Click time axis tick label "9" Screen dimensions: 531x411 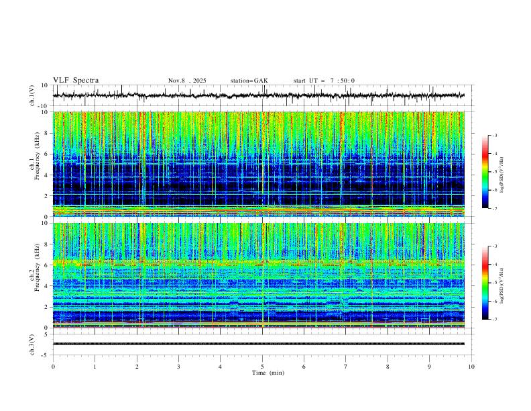tap(429, 367)
